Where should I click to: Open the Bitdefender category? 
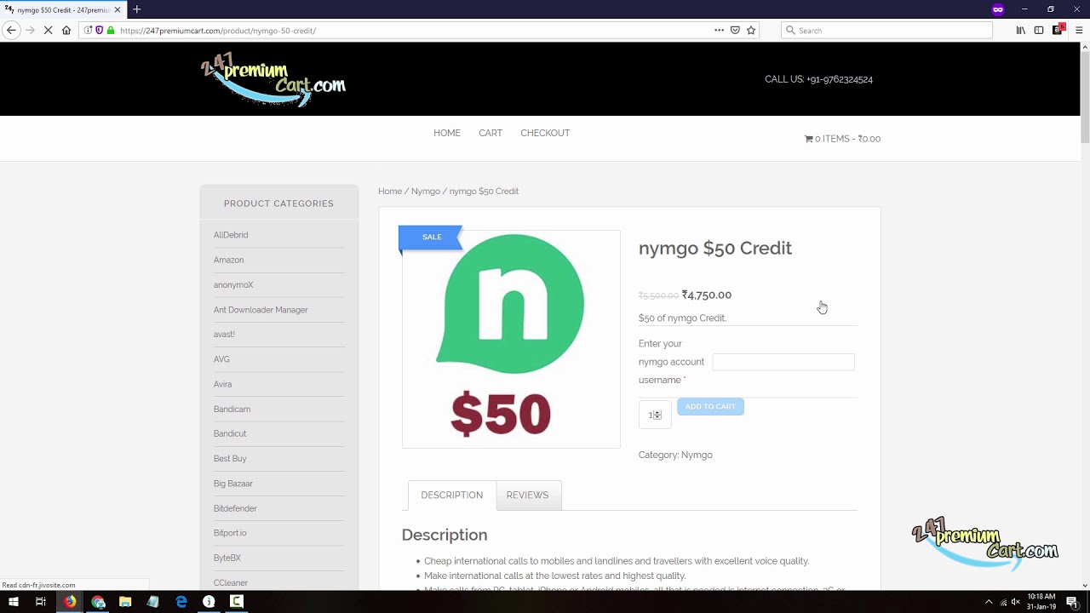click(235, 508)
